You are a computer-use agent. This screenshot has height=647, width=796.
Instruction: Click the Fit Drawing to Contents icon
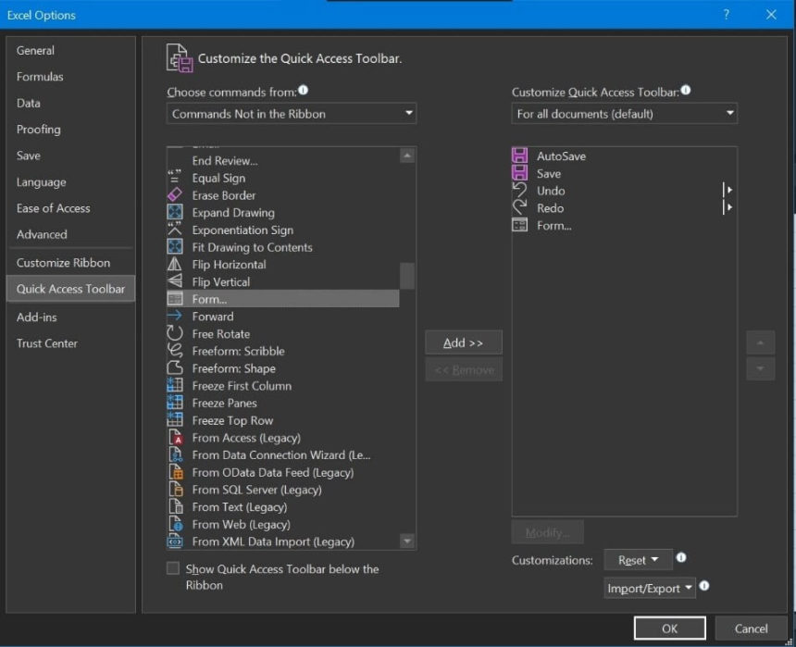(175, 247)
